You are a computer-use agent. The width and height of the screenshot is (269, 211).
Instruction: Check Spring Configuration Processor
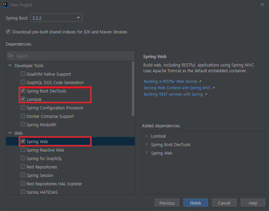[23, 107]
